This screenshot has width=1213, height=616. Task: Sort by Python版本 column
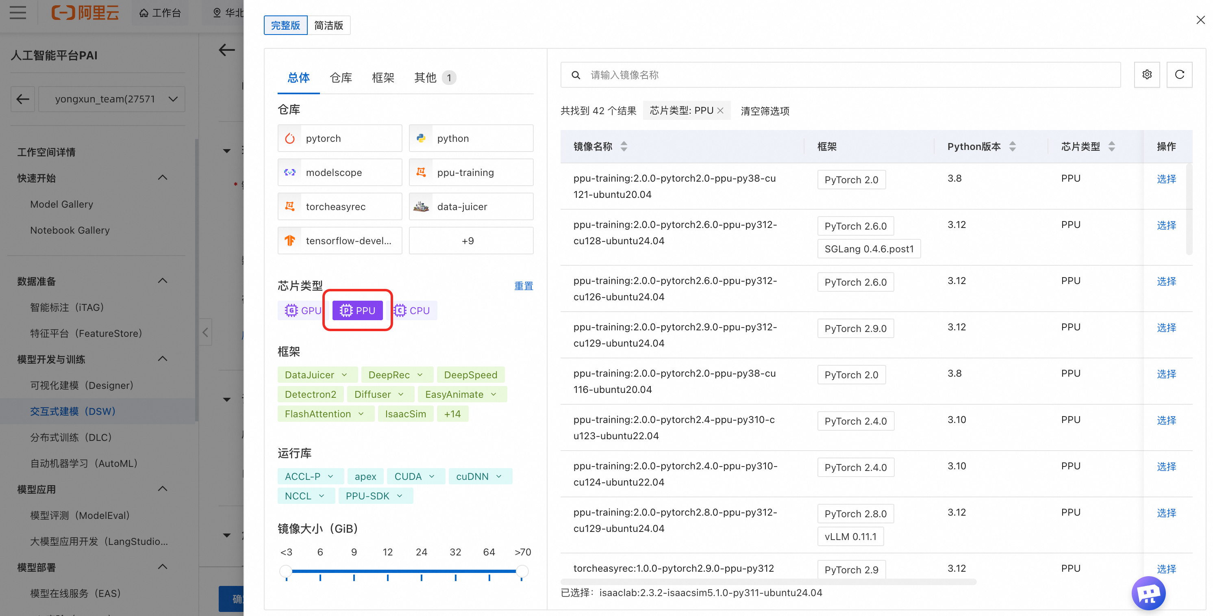click(x=1013, y=146)
